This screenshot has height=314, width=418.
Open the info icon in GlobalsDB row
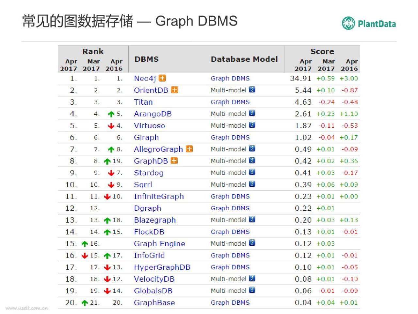tap(252, 290)
